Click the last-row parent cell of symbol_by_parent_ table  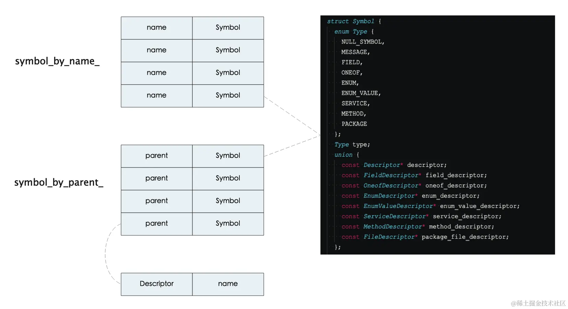(157, 224)
